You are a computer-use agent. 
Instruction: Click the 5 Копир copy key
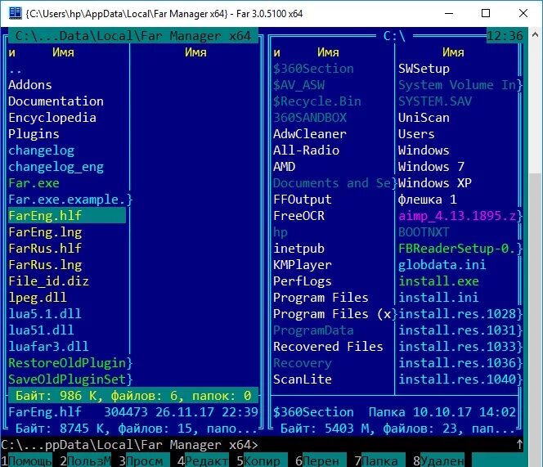coord(262,460)
